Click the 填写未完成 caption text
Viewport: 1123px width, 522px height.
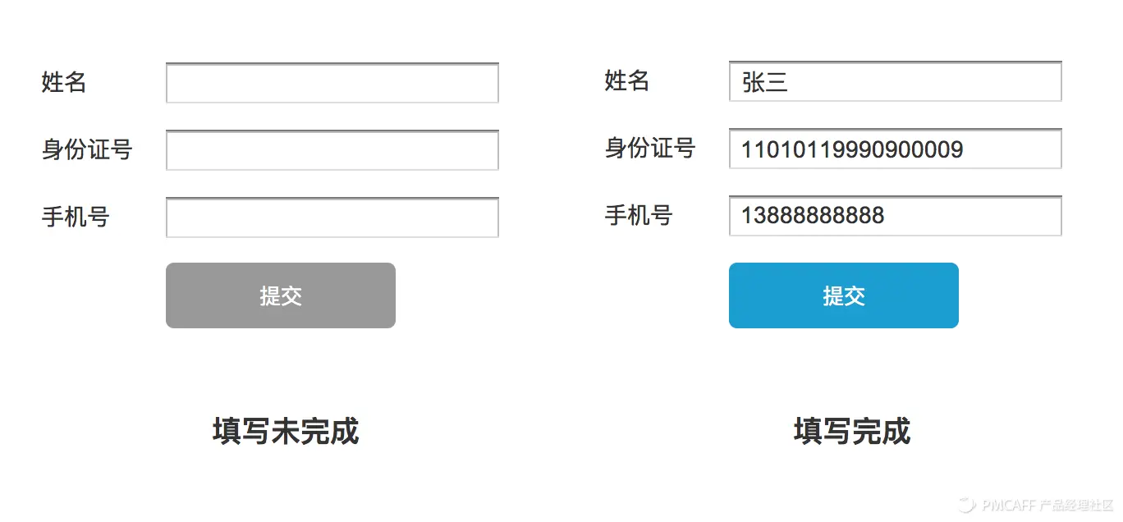pyautogui.click(x=284, y=429)
